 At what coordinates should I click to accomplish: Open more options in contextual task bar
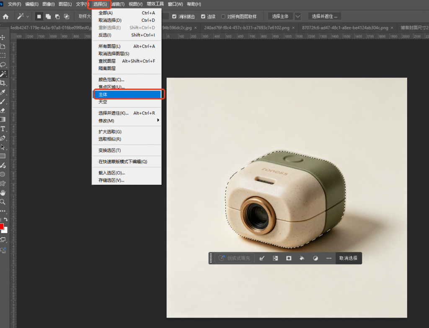pyautogui.click(x=329, y=258)
